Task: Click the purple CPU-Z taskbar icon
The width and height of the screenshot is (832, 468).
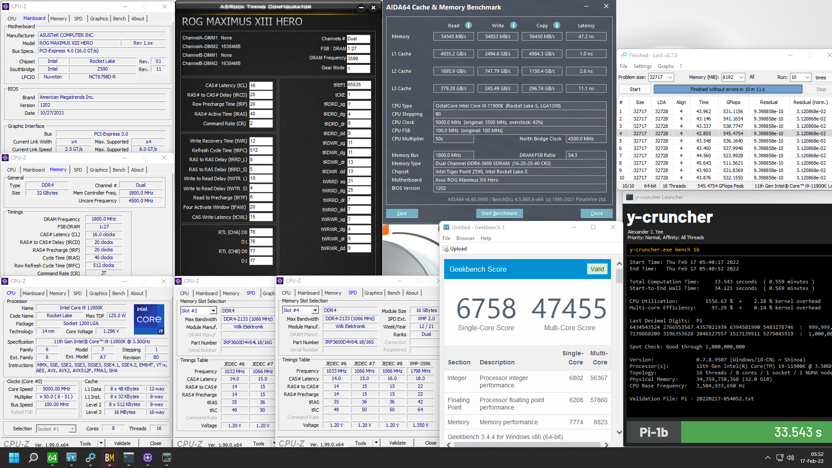Action: click(x=148, y=458)
